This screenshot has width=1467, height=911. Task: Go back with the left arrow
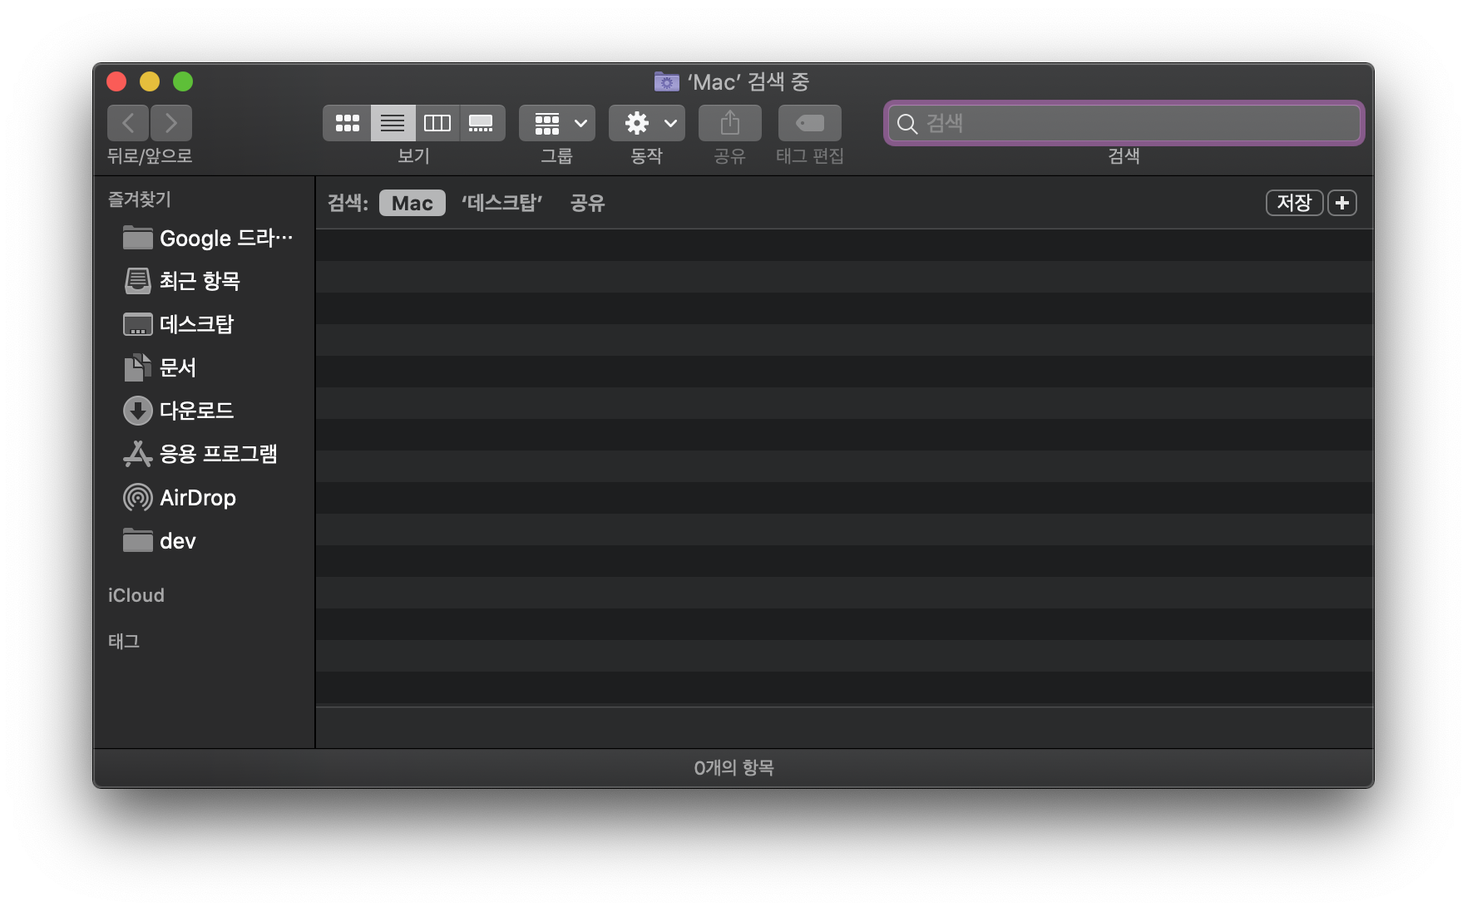[128, 123]
